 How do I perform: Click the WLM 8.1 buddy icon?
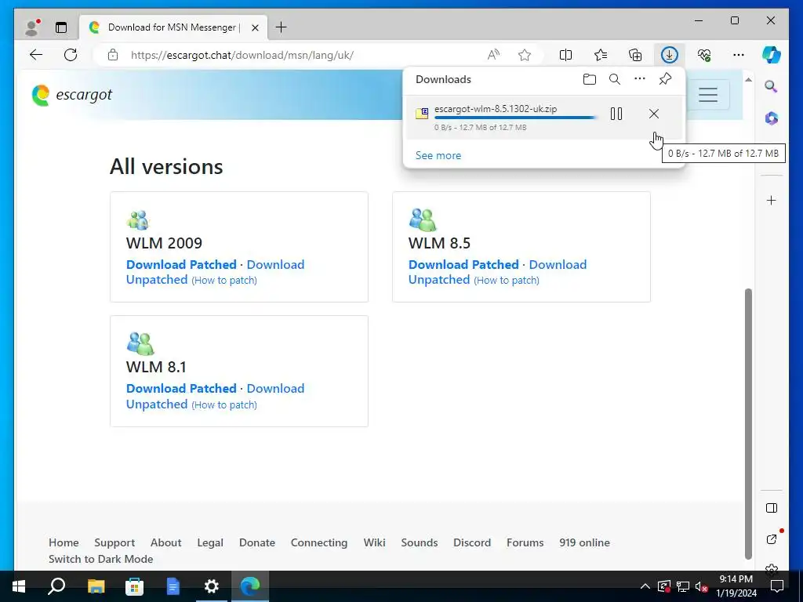point(140,343)
